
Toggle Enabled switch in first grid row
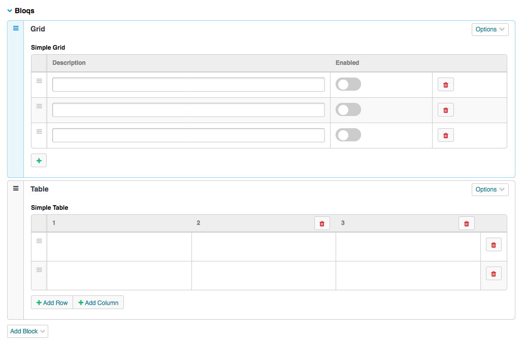[x=348, y=84]
